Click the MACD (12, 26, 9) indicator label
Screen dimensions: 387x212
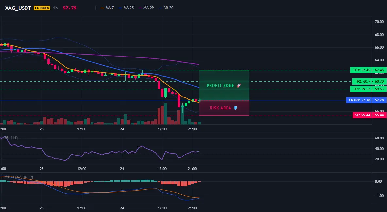(19, 177)
